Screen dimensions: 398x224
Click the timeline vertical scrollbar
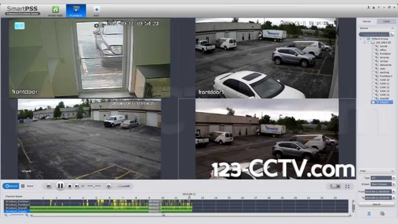point(353,206)
